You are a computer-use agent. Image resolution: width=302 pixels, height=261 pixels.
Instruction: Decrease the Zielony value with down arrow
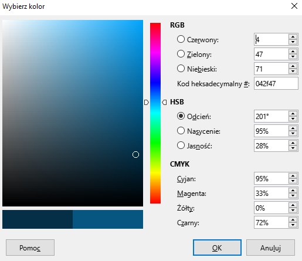click(x=293, y=57)
